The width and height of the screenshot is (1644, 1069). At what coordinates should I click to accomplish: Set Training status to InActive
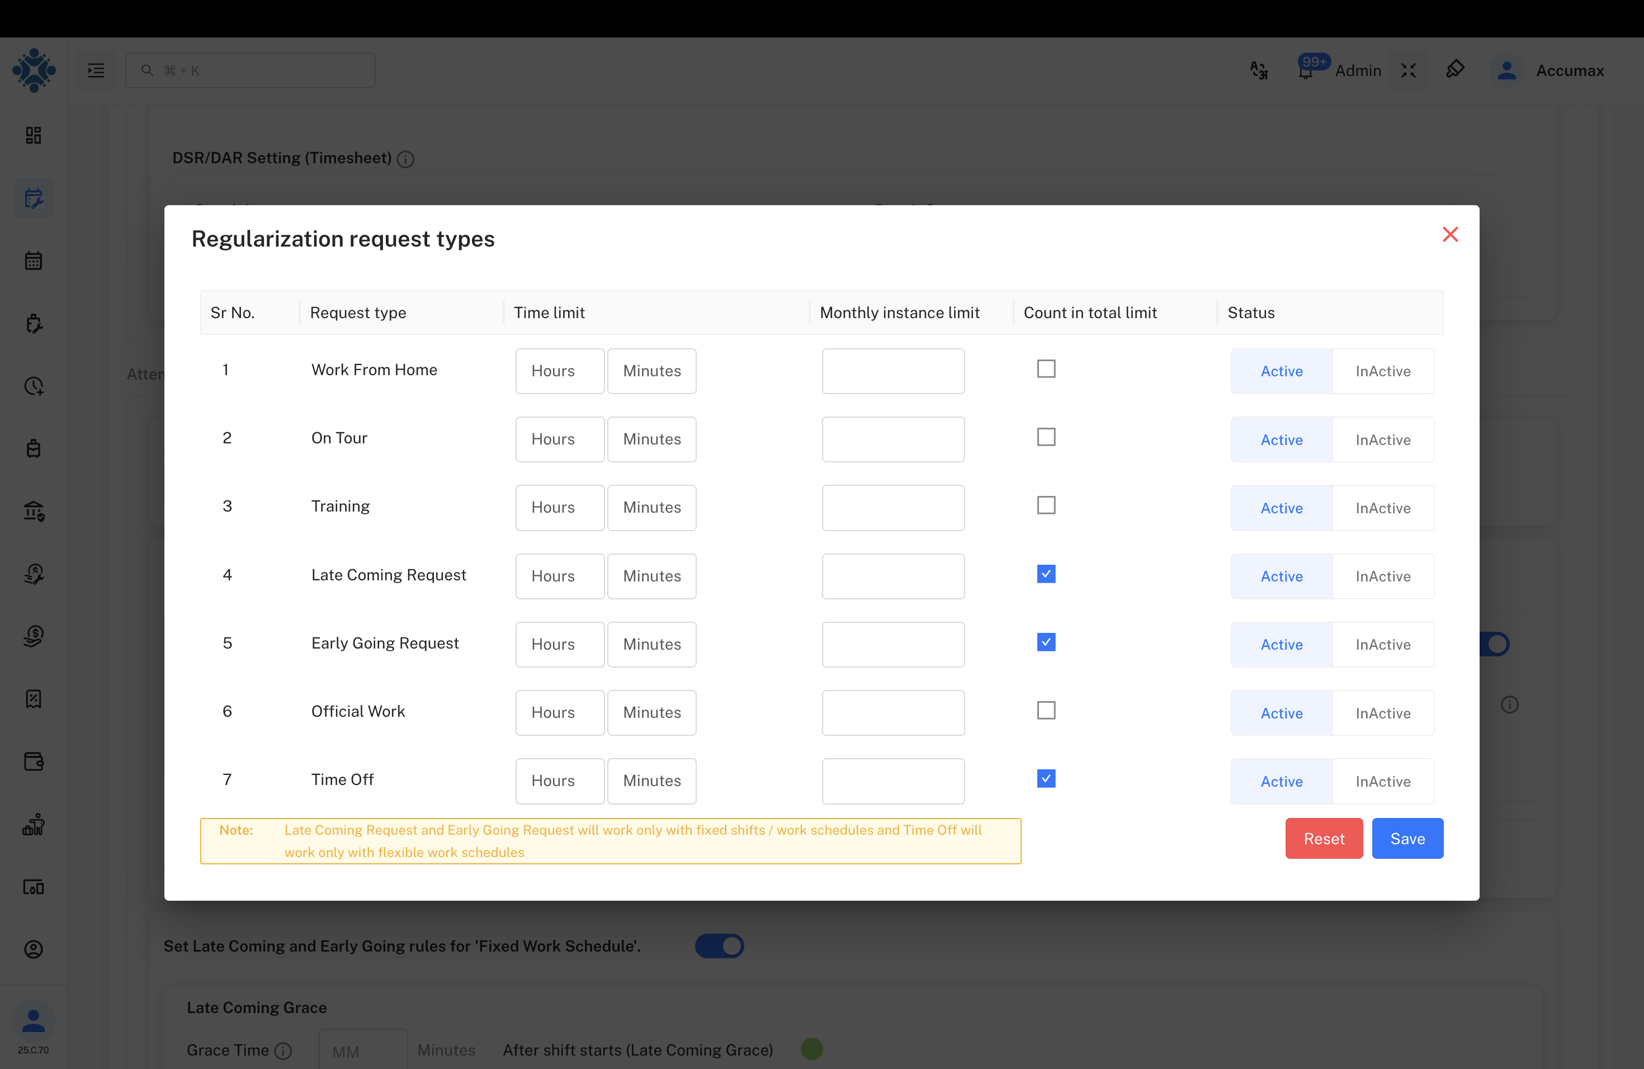1383,508
